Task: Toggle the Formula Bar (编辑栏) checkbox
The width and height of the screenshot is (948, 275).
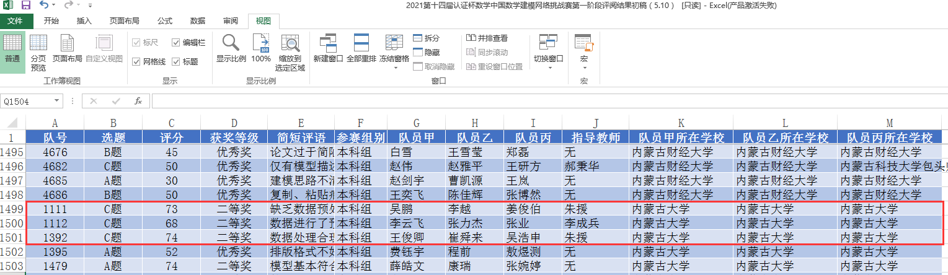Action: tap(177, 42)
